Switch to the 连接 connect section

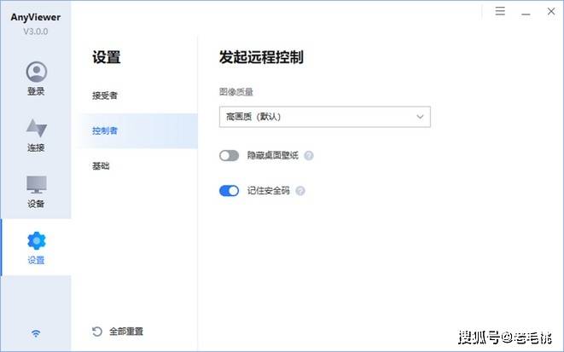tap(36, 135)
